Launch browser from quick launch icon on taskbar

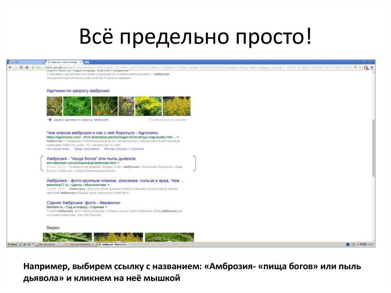coord(19,245)
